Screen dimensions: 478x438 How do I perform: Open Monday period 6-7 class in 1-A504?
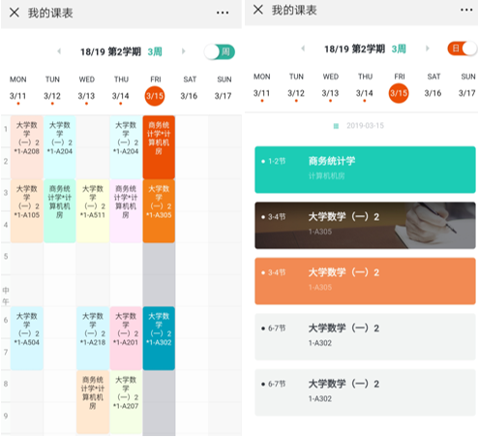[27, 338]
